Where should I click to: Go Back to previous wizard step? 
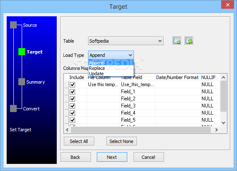(76, 157)
